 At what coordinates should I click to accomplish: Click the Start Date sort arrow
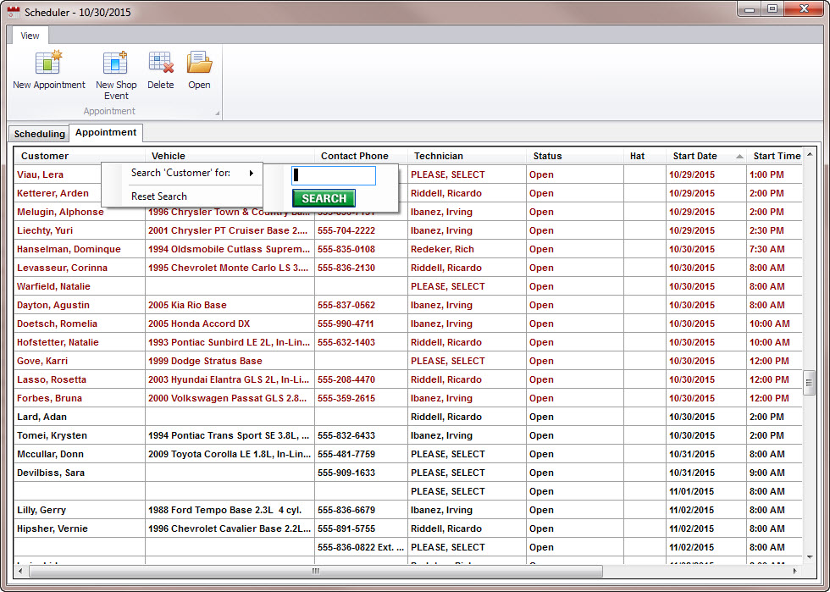coord(739,156)
